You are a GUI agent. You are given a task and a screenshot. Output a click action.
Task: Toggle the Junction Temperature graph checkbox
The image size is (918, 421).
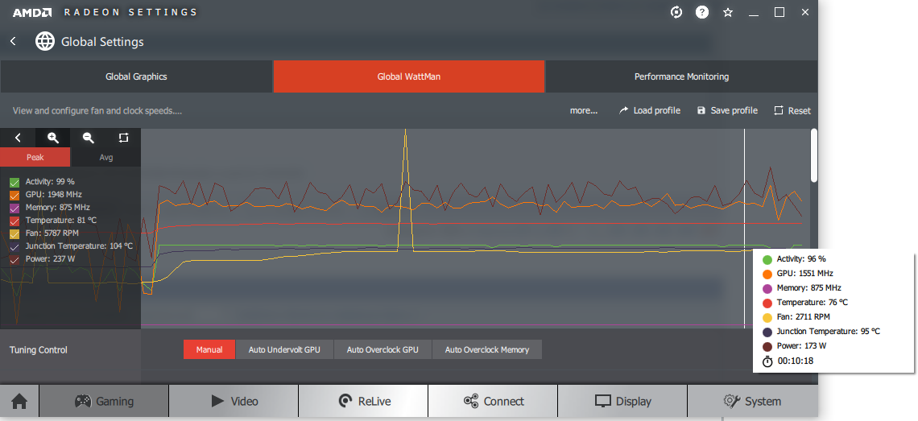point(14,246)
